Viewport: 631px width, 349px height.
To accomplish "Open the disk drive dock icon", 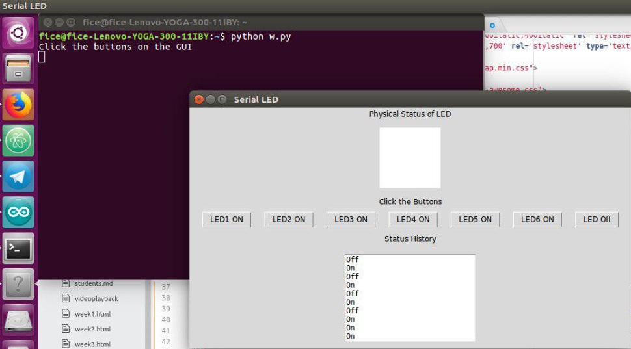I will 18,320.
